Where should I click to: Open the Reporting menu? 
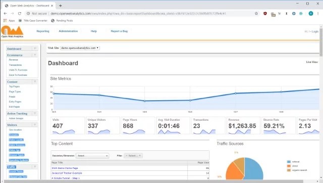pos(43,31)
